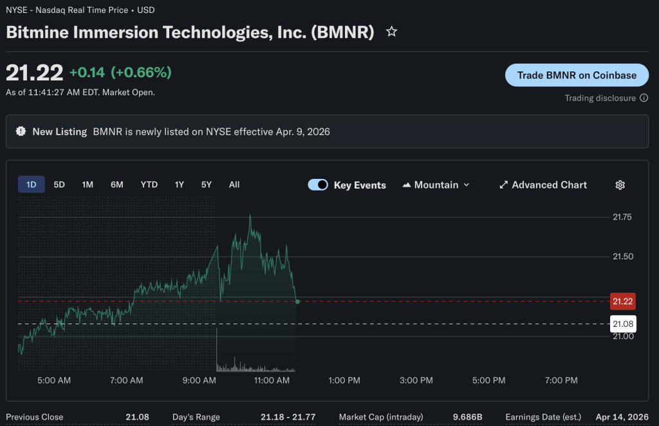659x426 pixels.
Task: Switch to the 5D range
Action: click(59, 185)
